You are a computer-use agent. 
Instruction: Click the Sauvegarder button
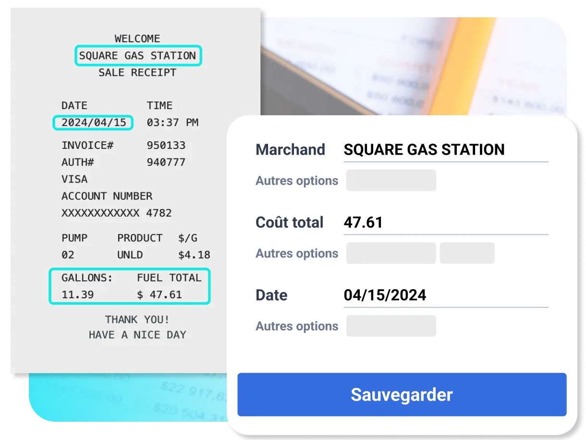click(x=402, y=394)
